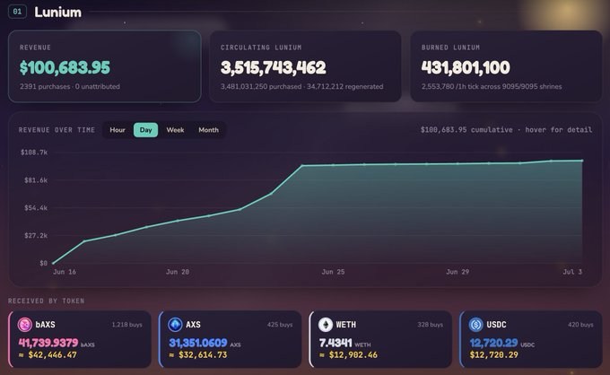Screen dimensions: 610x375
Task: Open the USDC token card
Action: [531, 339]
